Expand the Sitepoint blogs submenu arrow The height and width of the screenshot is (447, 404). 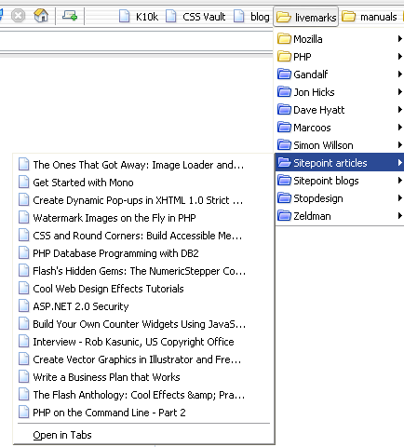tap(400, 181)
